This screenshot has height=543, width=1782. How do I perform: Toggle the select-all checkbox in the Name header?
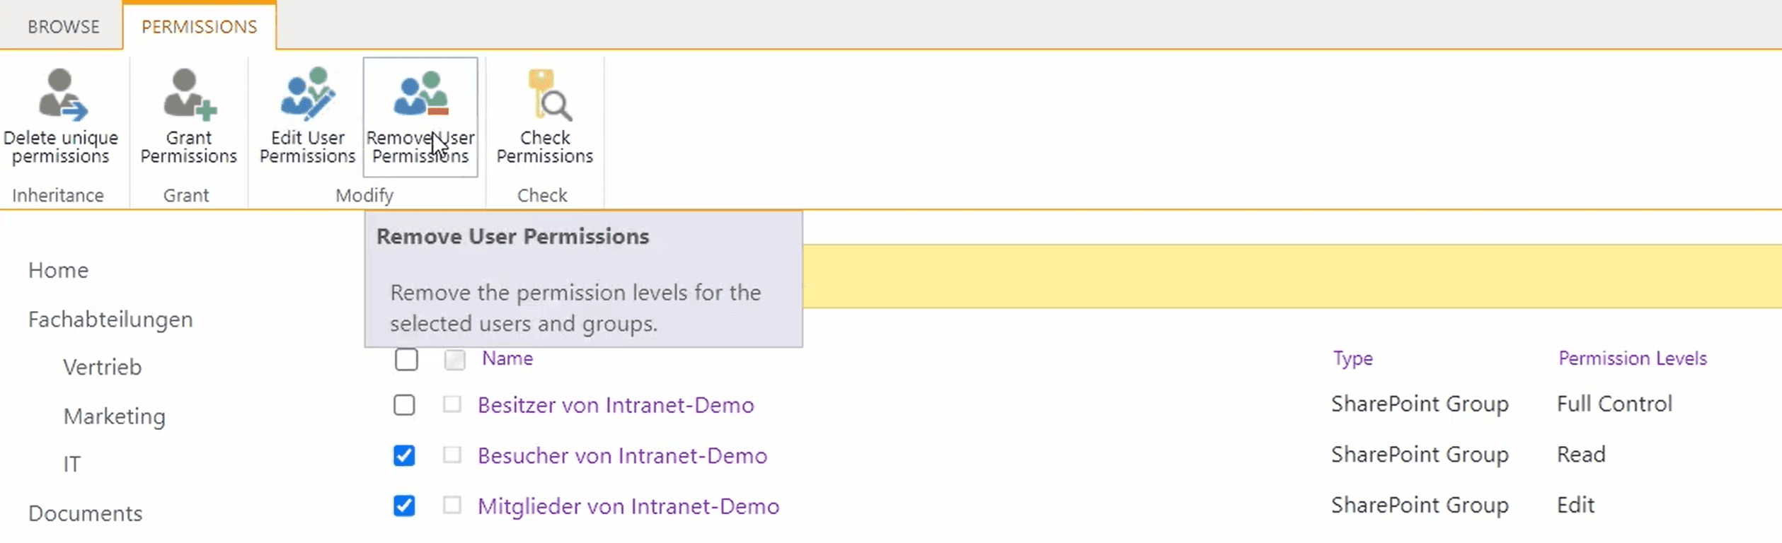406,360
